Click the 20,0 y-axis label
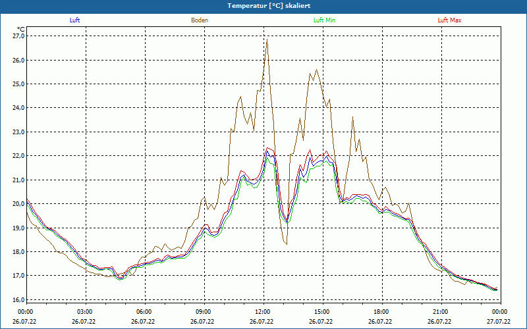The width and height of the screenshot is (527, 329). [19, 204]
